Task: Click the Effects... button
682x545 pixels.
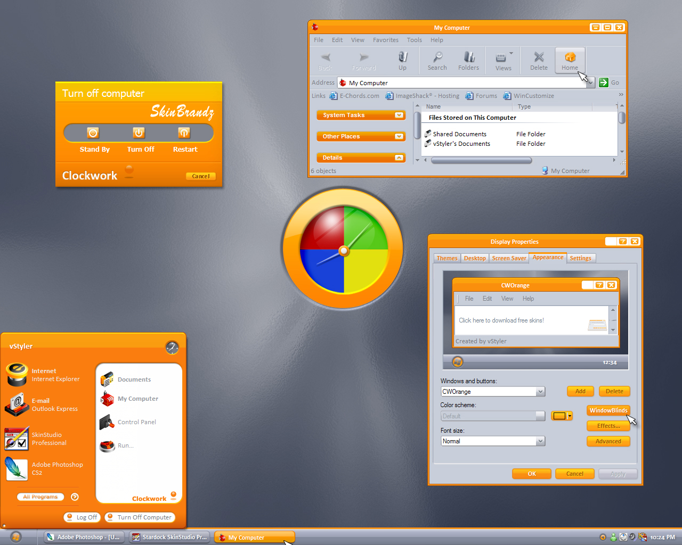Action: pos(608,426)
